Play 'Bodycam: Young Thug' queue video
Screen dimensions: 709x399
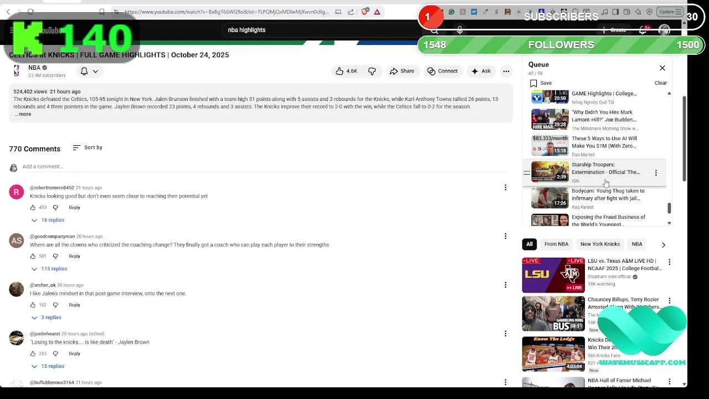pyautogui.click(x=595, y=198)
